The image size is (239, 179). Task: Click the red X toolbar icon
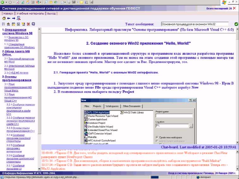[28, 24]
